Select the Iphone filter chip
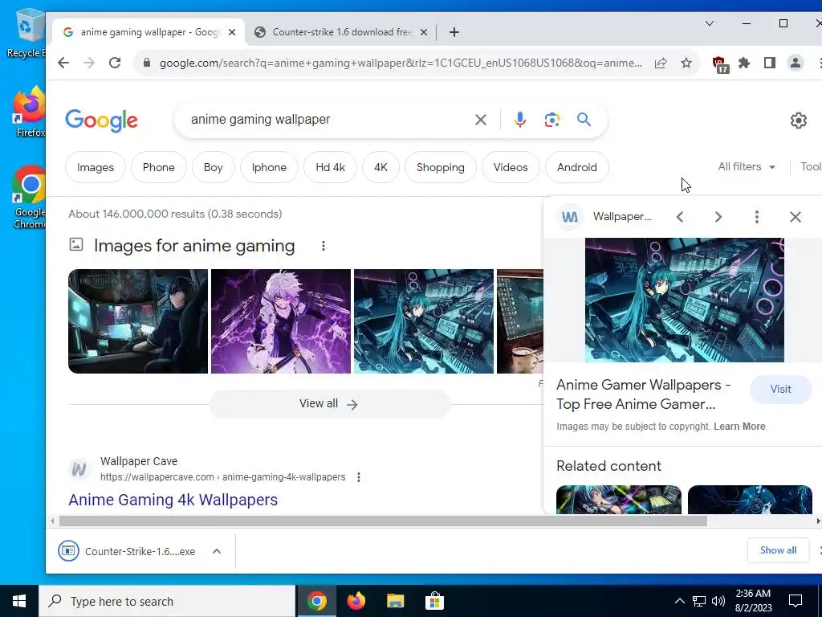The width and height of the screenshot is (822, 617). pos(269,167)
